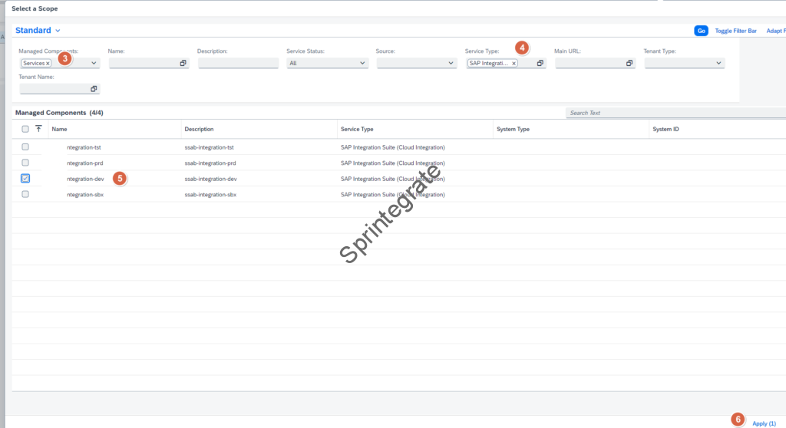786x428 pixels.
Task: Open value help for Tenant Name filter
Action: (94, 89)
